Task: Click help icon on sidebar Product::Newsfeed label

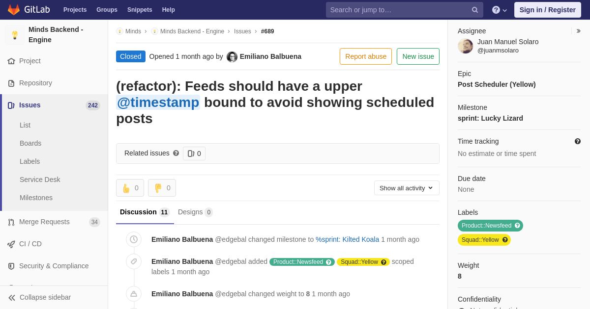Action: [x=517, y=226]
